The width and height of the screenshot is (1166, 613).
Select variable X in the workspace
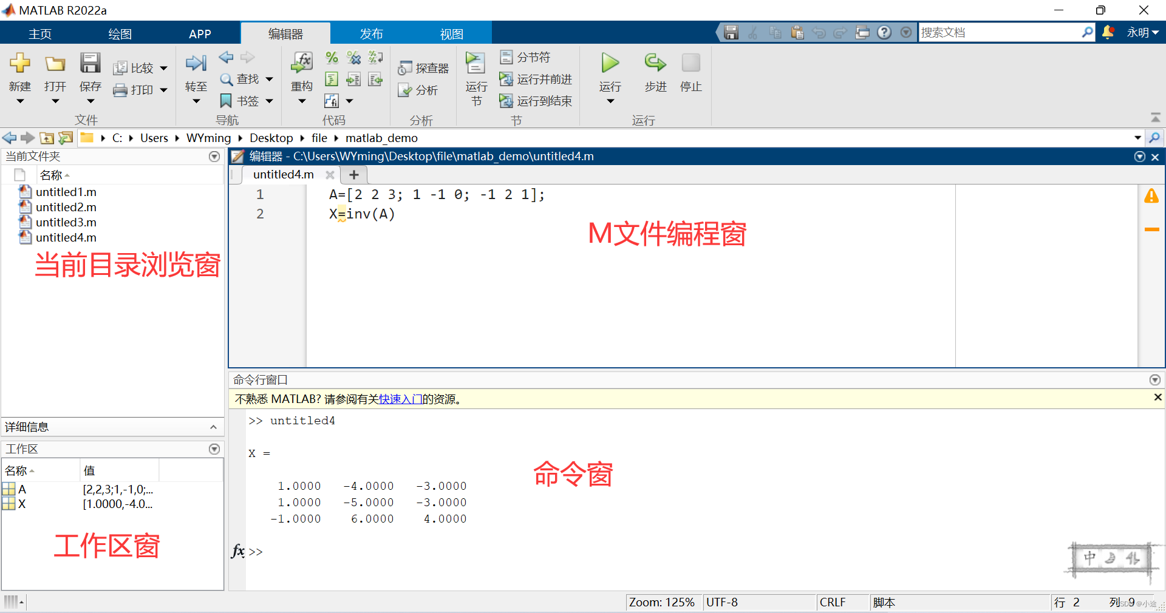[22, 504]
